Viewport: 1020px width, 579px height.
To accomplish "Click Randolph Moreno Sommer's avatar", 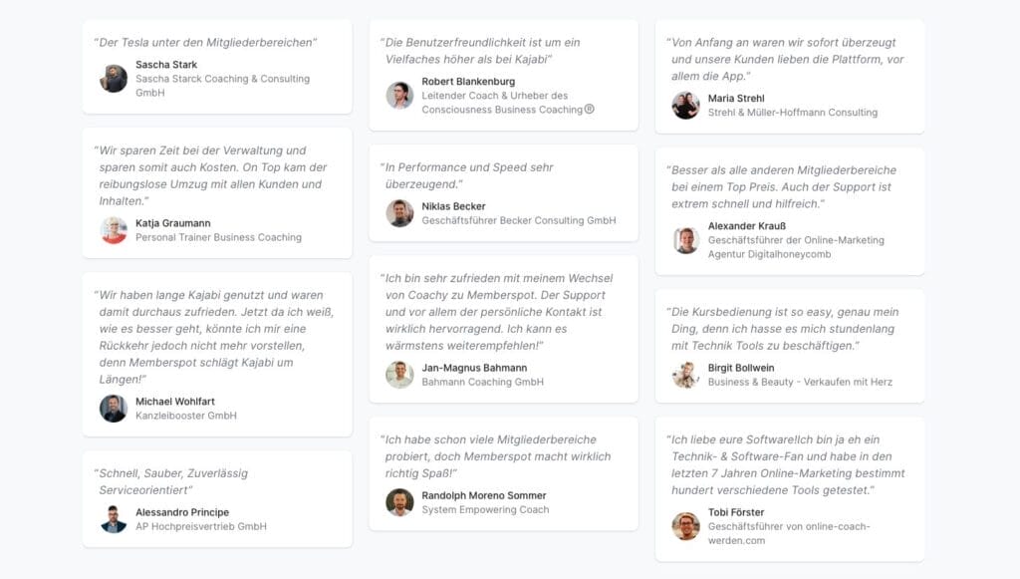I will pos(399,502).
